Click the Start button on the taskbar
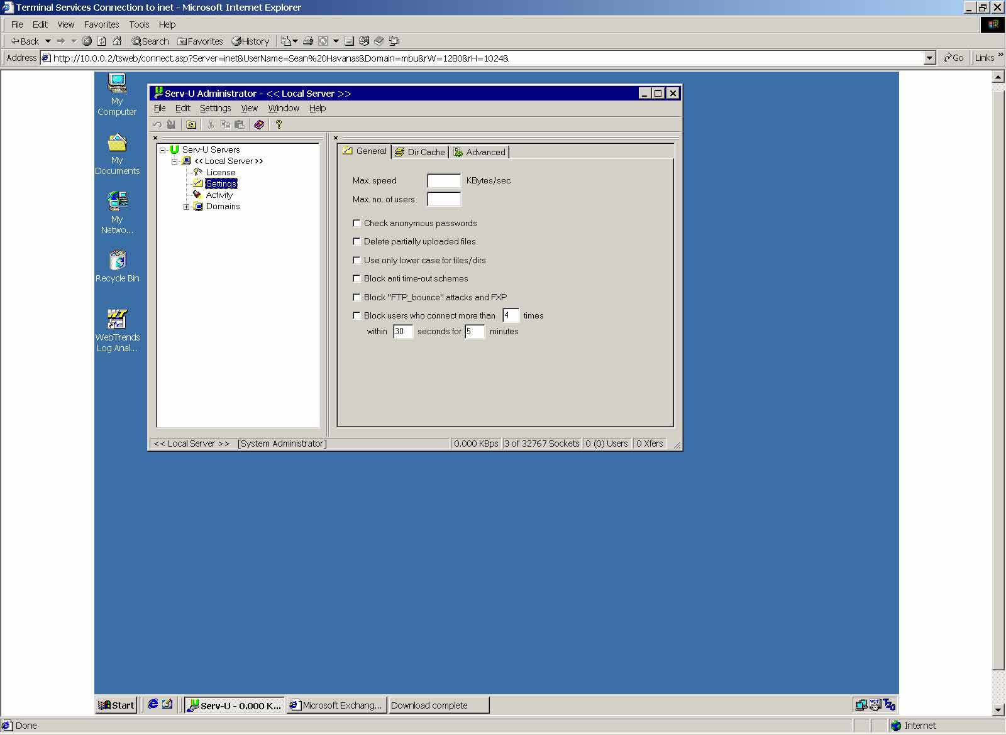Viewport: 1006px width, 735px height. 116,705
